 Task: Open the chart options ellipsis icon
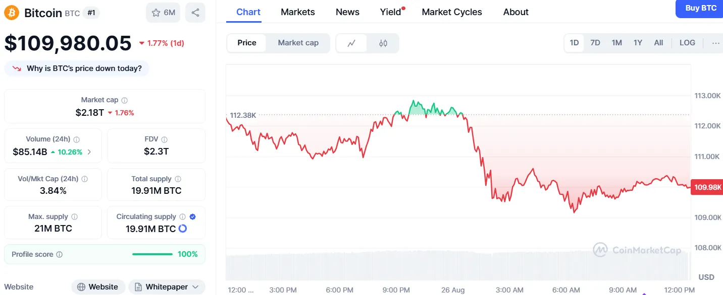tap(716, 43)
